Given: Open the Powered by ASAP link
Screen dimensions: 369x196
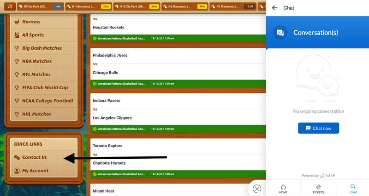Looking at the screenshot, I should [x=318, y=176].
